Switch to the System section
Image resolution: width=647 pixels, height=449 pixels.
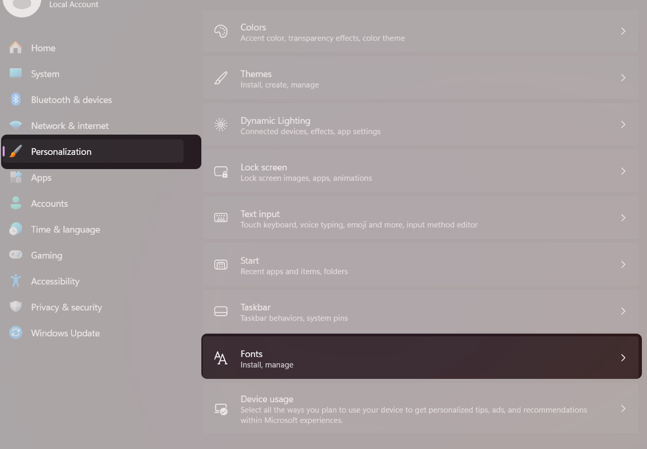pos(45,74)
